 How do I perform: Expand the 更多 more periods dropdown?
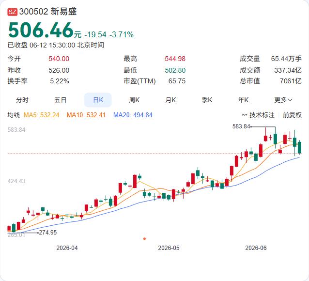pos(283,100)
